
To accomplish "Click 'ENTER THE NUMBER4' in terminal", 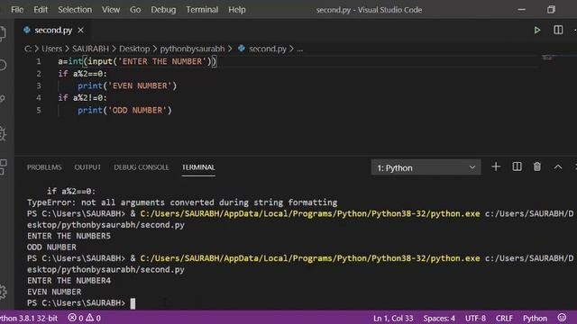I will [x=69, y=281].
